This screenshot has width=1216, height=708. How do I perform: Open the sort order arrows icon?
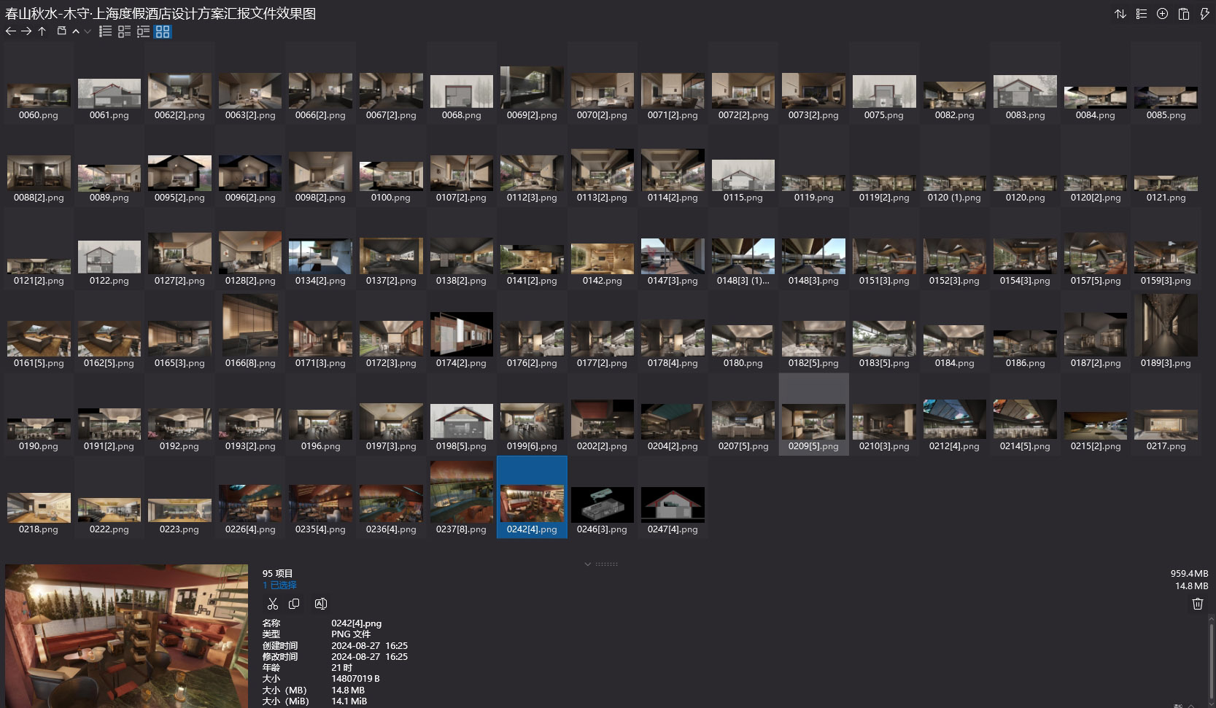pos(1120,14)
